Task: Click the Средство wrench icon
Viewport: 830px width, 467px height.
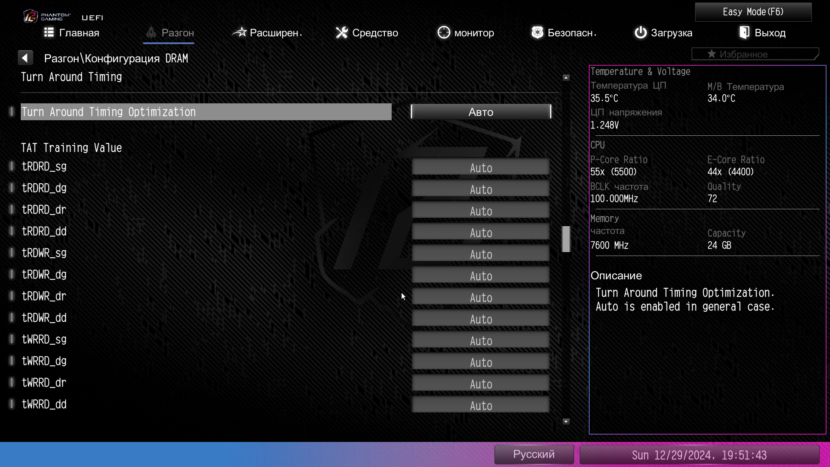Action: (342, 32)
